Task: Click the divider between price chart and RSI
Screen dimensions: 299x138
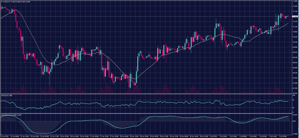Action: click(x=146, y=94)
